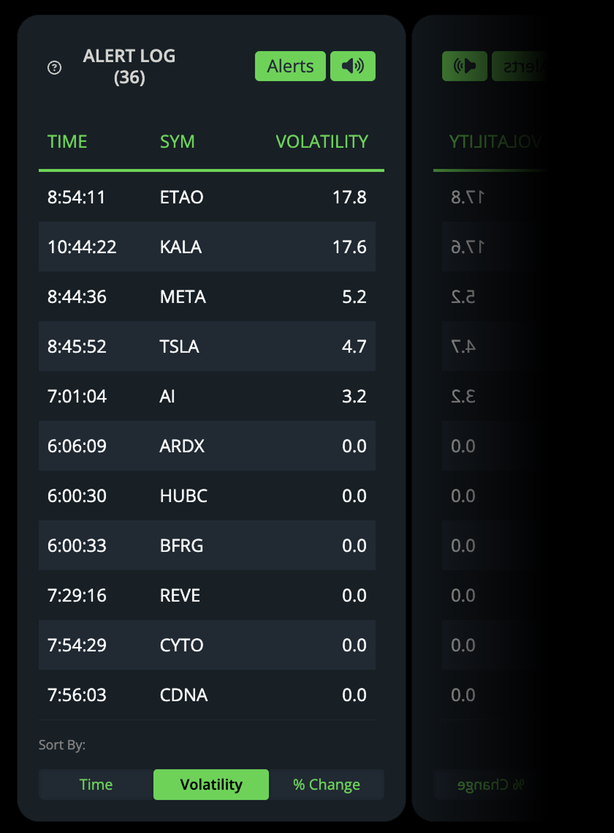Click the TIME column header
Image resolution: width=614 pixels, height=833 pixels.
67,142
